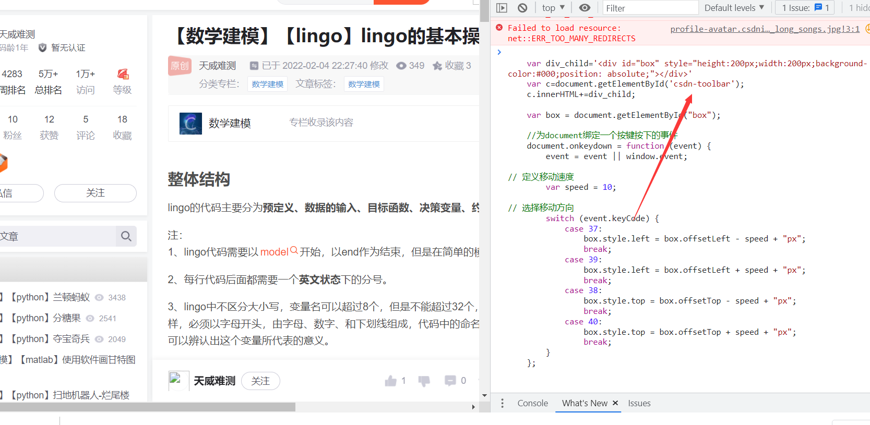
Task: Click the horizontal scrollbar right arrow
Action: click(x=473, y=407)
